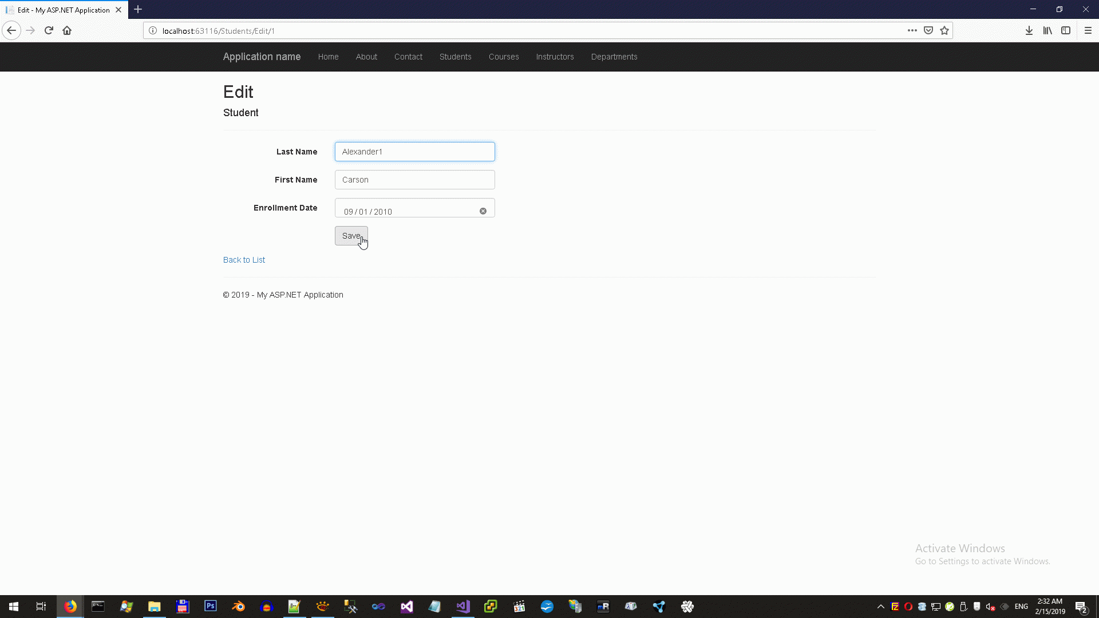Open page actions three-dots menu
Image resolution: width=1099 pixels, height=618 pixels.
912,30
